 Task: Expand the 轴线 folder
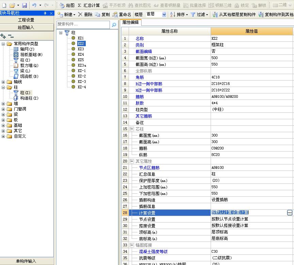(3, 82)
